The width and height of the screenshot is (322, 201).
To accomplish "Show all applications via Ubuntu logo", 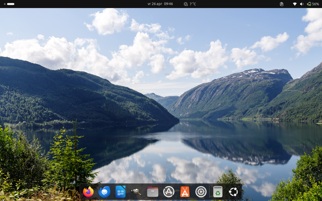I will pyautogui.click(x=233, y=192).
